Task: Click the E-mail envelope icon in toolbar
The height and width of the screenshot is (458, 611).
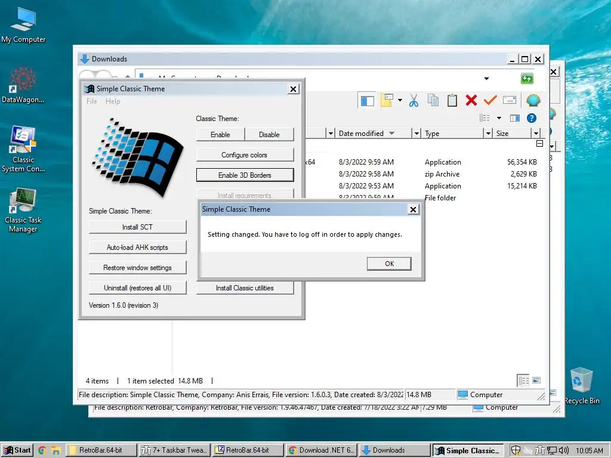Action: tap(510, 100)
